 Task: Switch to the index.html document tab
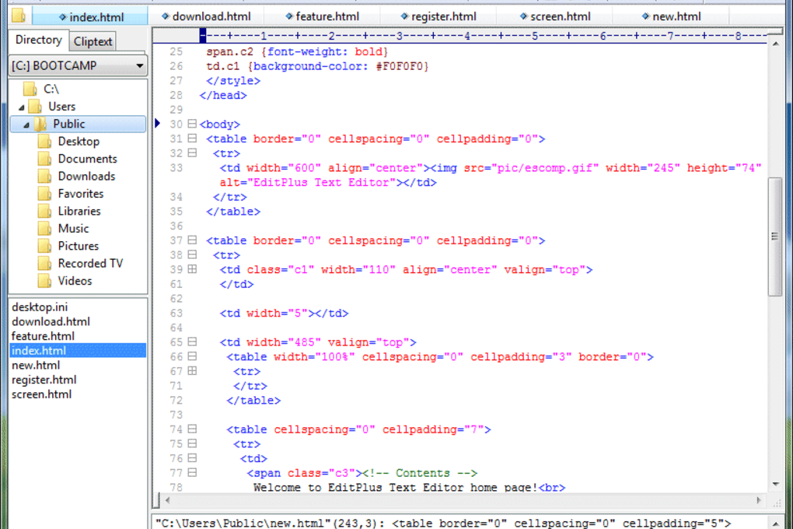click(x=90, y=16)
